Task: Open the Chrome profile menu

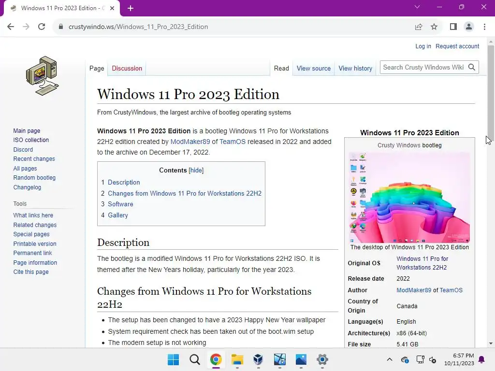Action: pyautogui.click(x=469, y=27)
